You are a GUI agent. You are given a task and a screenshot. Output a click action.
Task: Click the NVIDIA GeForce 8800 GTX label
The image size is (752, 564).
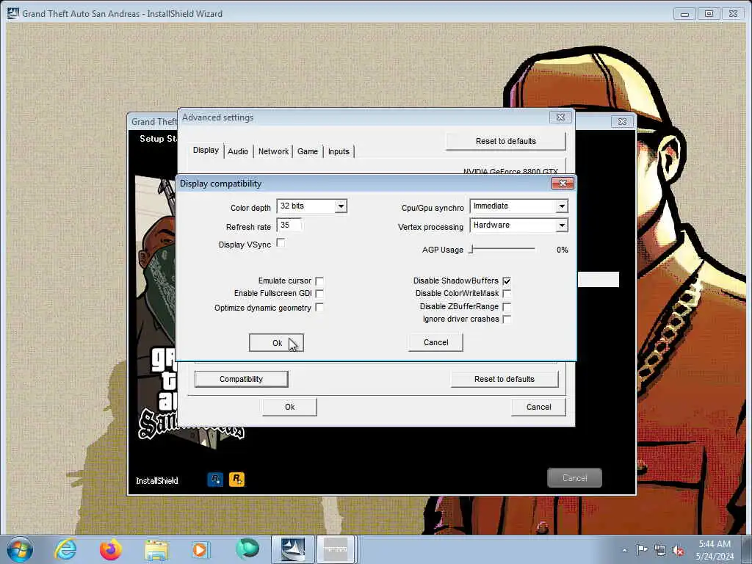[510, 170]
